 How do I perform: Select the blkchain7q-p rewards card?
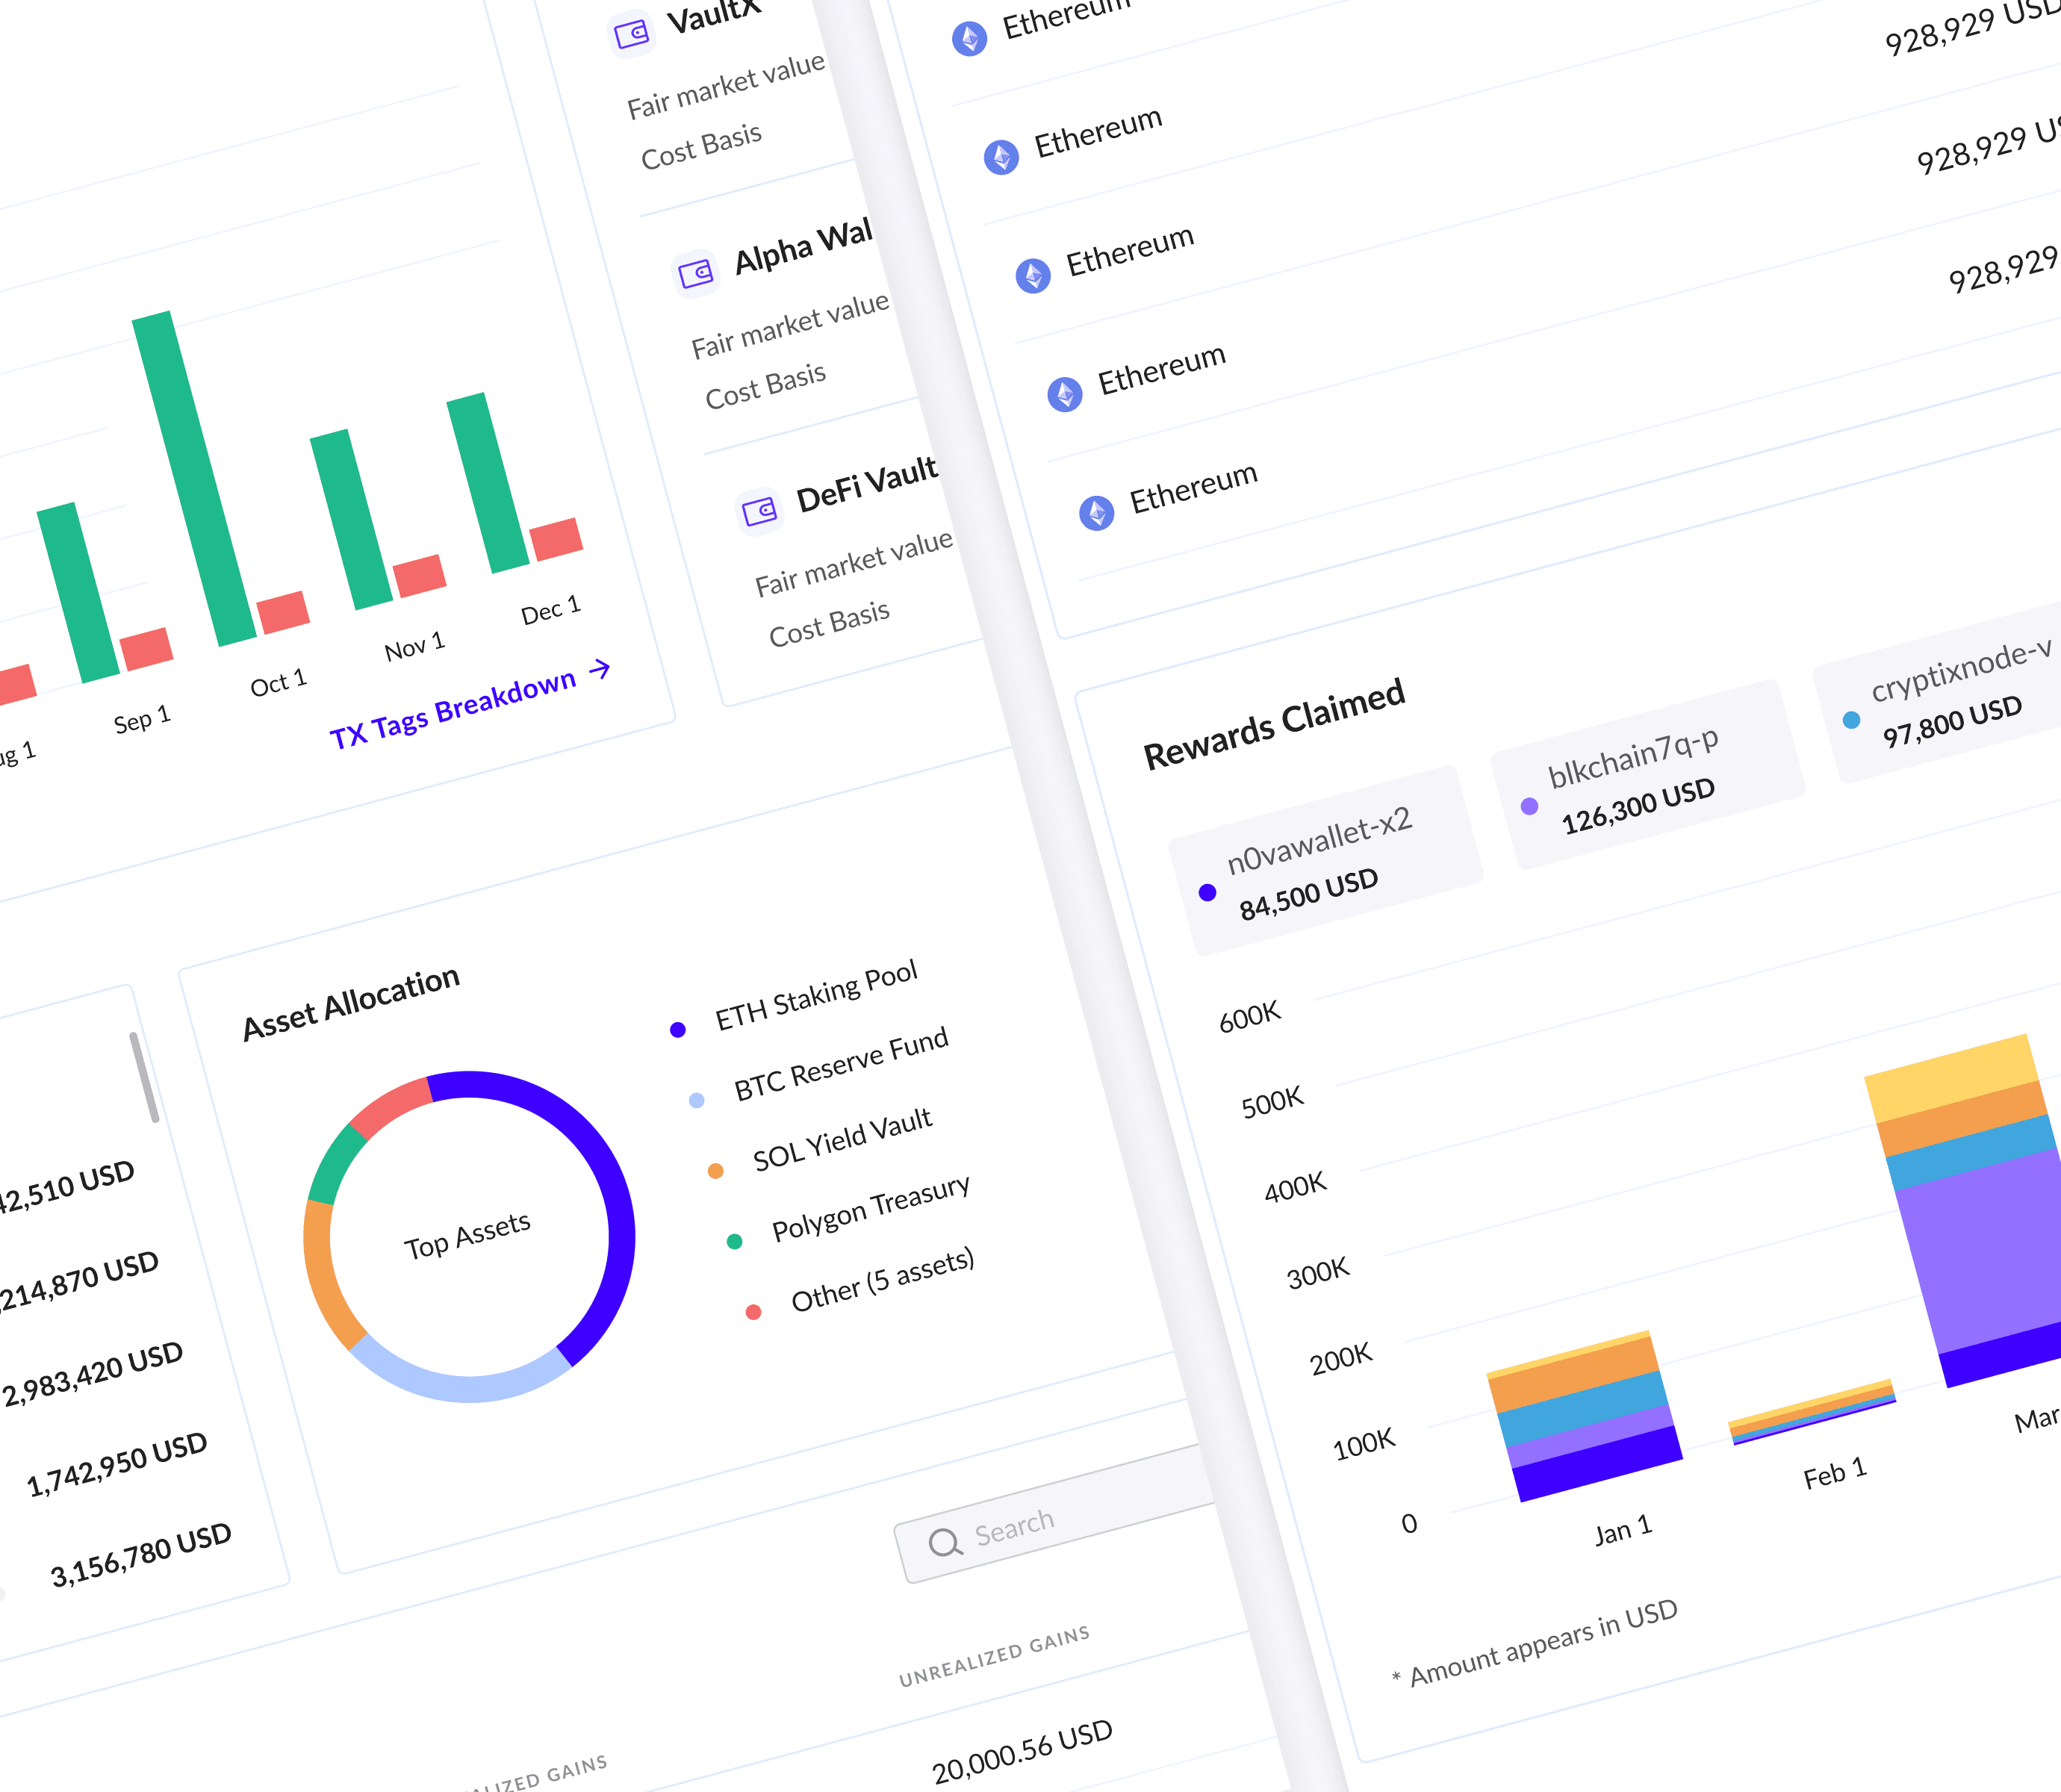pos(1647,775)
